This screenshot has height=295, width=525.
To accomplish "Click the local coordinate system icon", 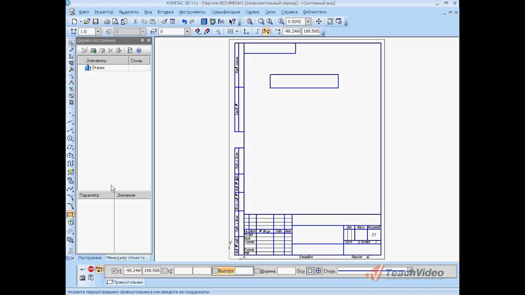I will tap(246, 32).
